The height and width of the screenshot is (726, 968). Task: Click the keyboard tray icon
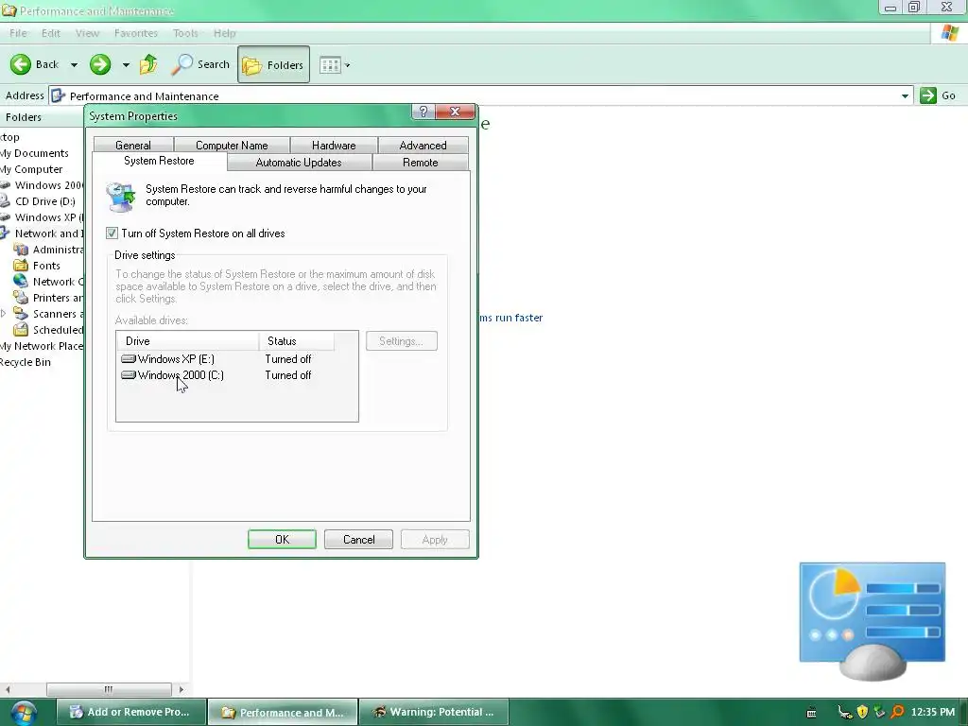[812, 713]
